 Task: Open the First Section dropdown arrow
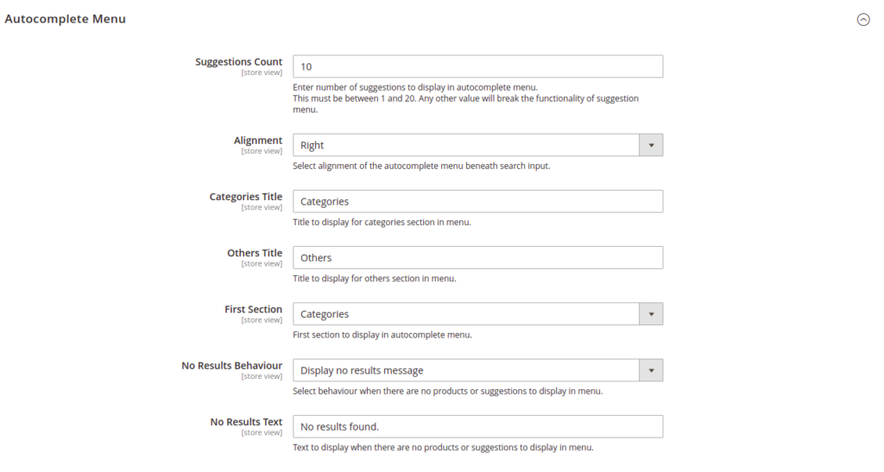tap(651, 314)
